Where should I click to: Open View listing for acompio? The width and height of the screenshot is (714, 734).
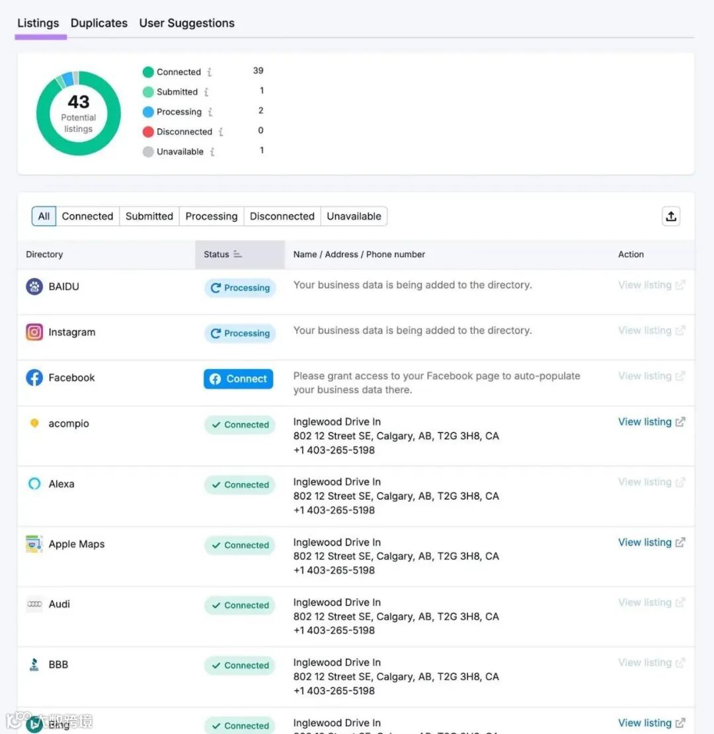(651, 422)
